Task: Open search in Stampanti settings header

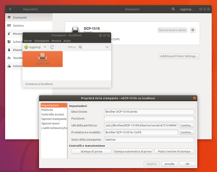Action: [x=173, y=9]
